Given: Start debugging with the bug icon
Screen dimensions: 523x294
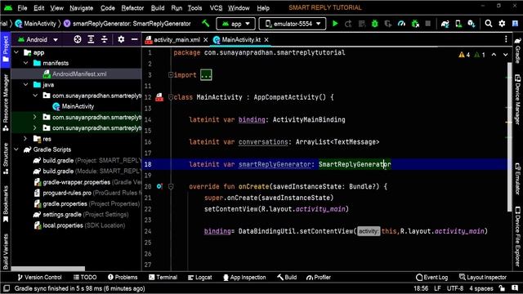Looking at the screenshot, I should 375,24.
